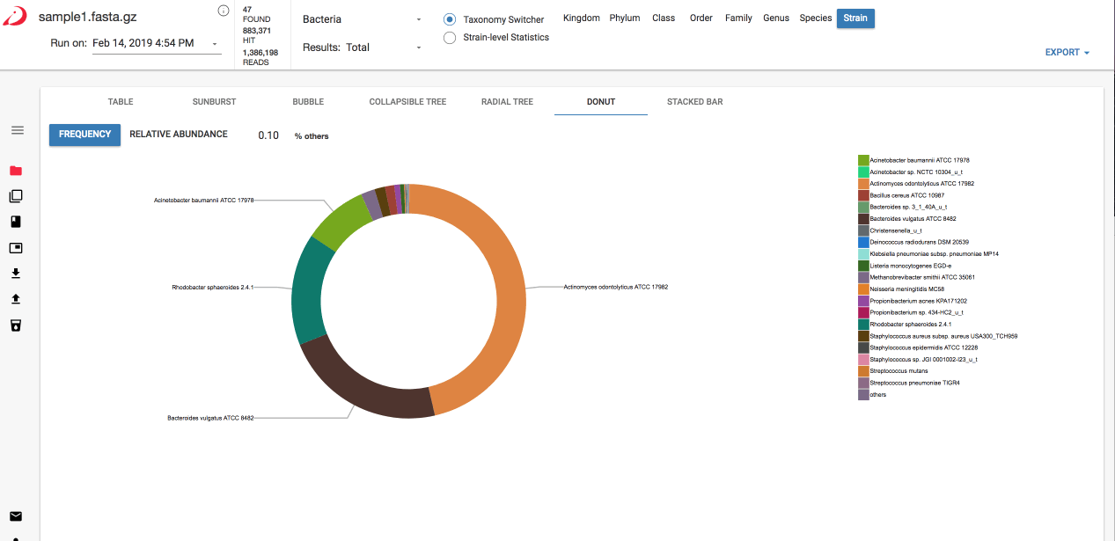Click the picture-in-picture window sidebar icon
This screenshot has height=541, width=1115.
click(x=16, y=247)
